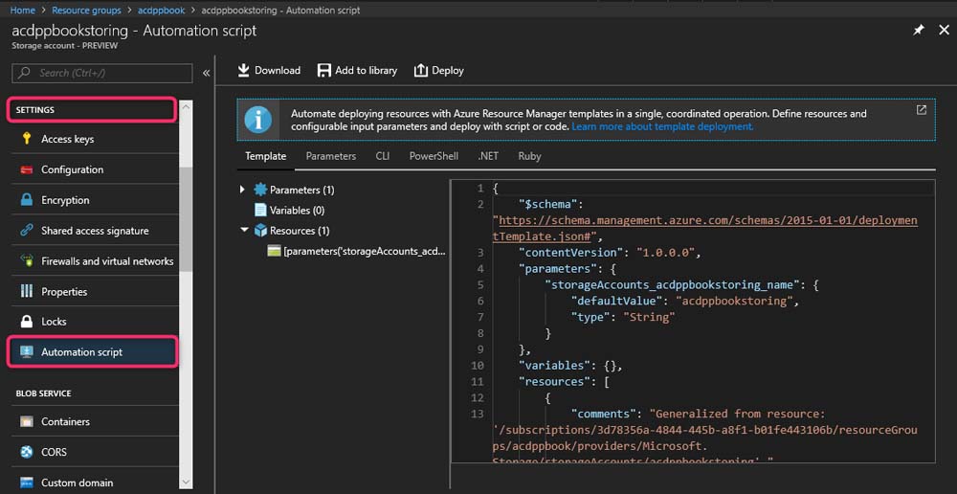Open info banner external link icon
The height and width of the screenshot is (494, 957).
click(x=922, y=110)
